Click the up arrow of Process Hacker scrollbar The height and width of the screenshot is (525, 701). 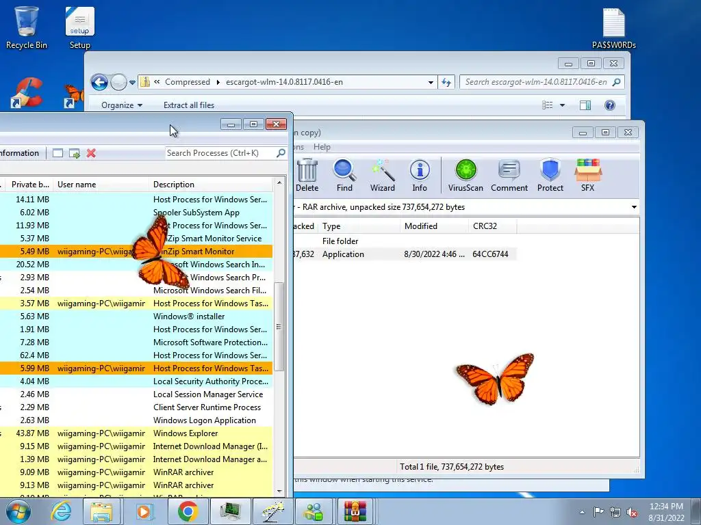(279, 182)
